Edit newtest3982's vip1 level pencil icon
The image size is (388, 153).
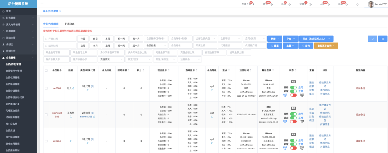tap(212, 117)
